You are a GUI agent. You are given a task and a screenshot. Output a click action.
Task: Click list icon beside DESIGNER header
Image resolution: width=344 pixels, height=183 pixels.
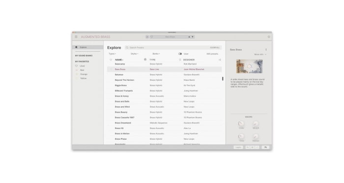[180, 60]
